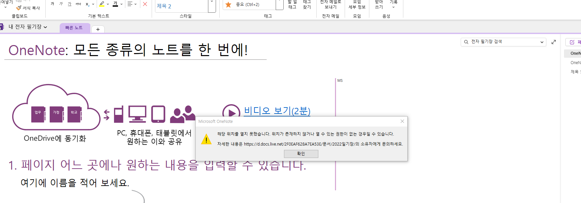Open the font color dropdown arrow
Viewport: 581px width, 203px height.
(121, 4)
